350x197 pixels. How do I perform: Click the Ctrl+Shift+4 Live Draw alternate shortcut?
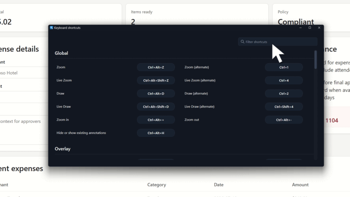coord(284,107)
